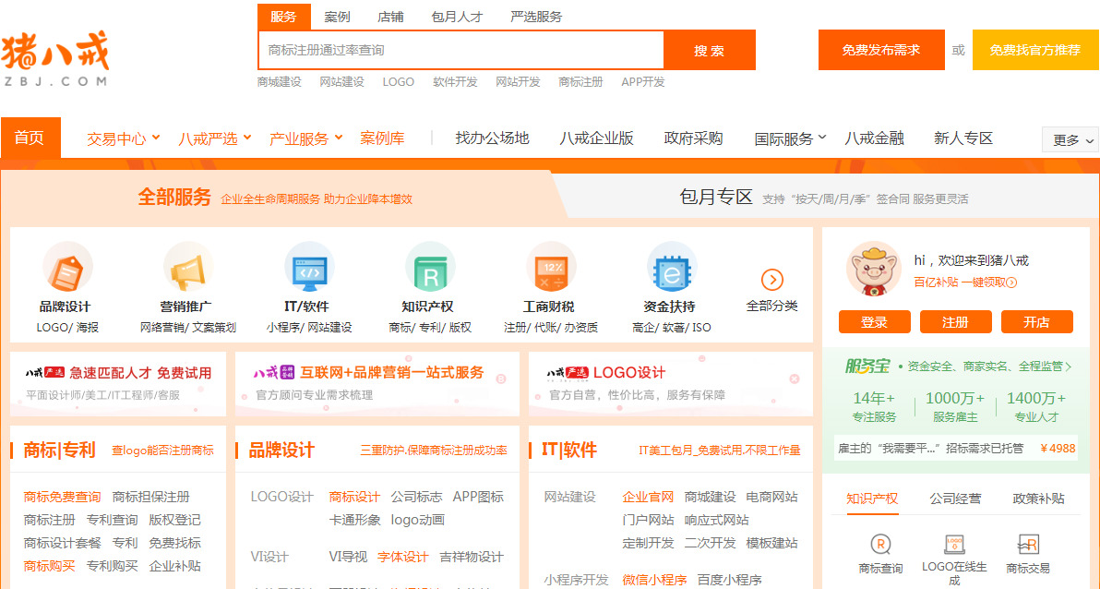Click the 字体设计 link
Screen dimensions: 1100x589
point(402,557)
